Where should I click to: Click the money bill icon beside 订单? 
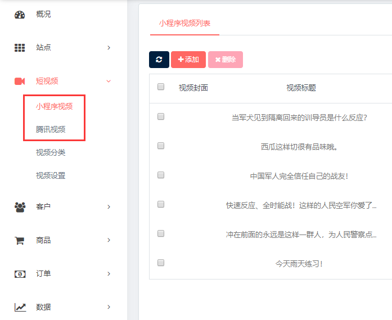coord(20,274)
